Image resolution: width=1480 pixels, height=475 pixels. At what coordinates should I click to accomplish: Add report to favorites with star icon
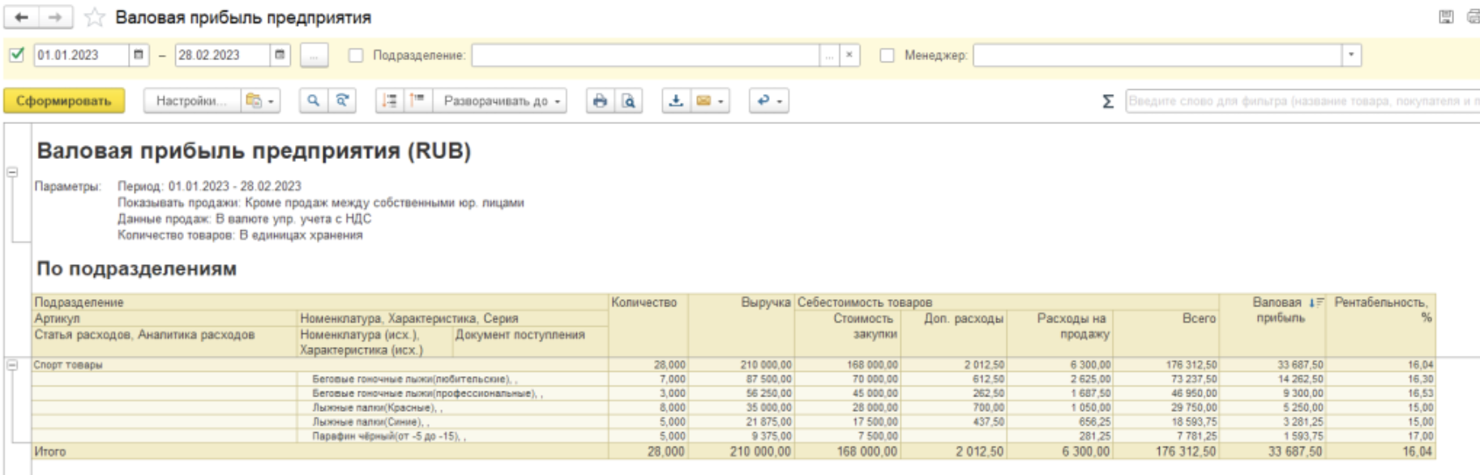[x=95, y=17]
